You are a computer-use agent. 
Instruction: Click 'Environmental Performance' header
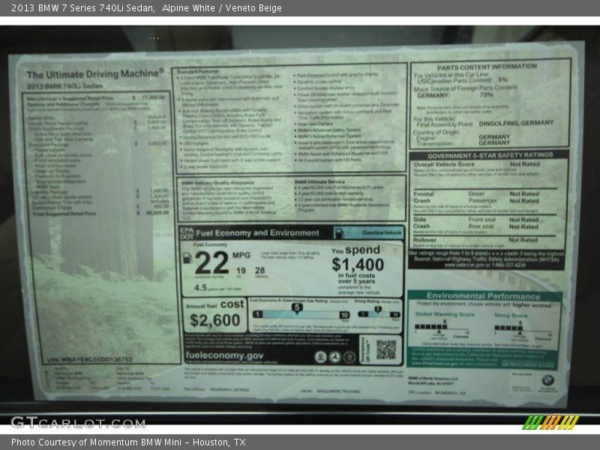tap(483, 295)
